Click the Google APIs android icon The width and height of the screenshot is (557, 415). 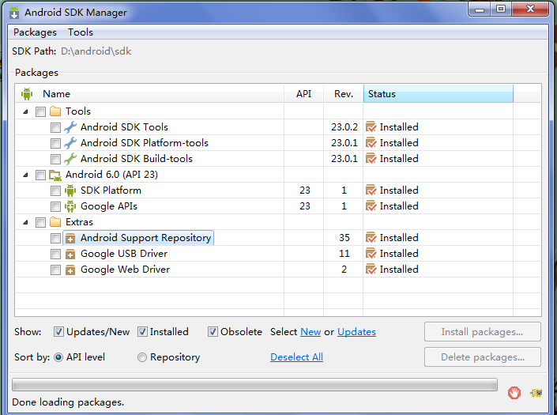click(70, 206)
